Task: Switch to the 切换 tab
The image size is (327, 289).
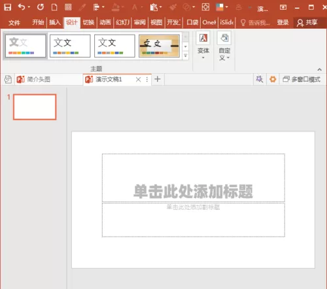Action: 88,22
